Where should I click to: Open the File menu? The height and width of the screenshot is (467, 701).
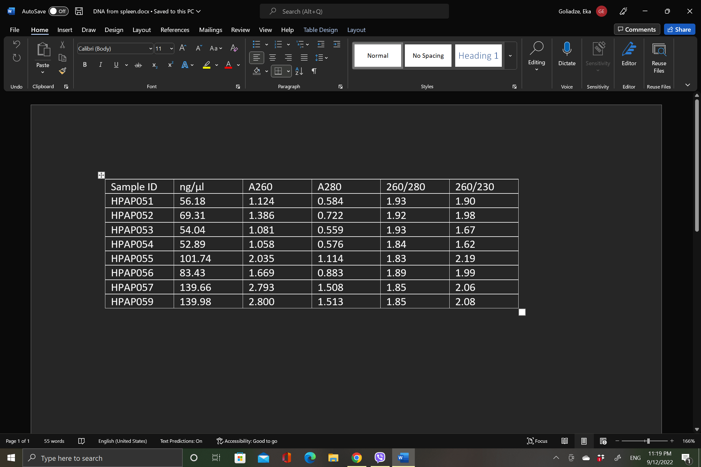(14, 29)
